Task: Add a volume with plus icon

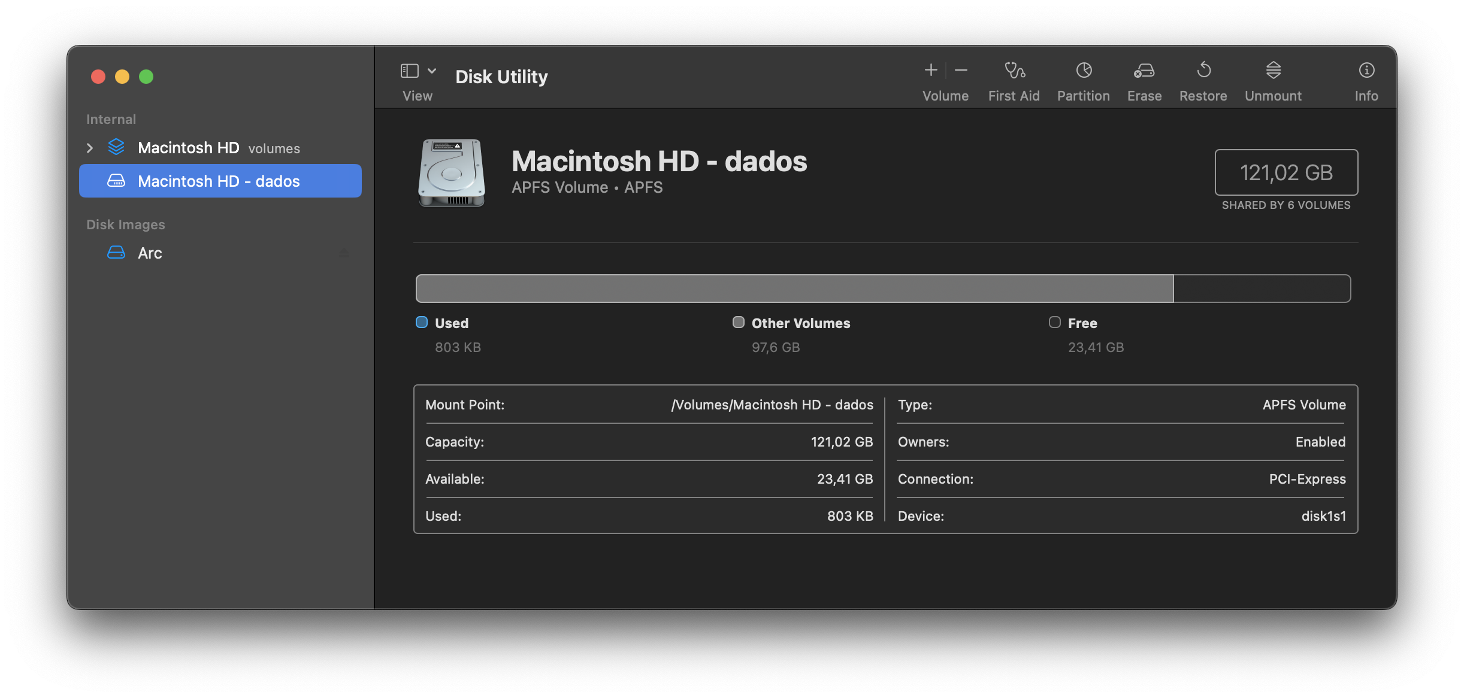Action: point(930,71)
